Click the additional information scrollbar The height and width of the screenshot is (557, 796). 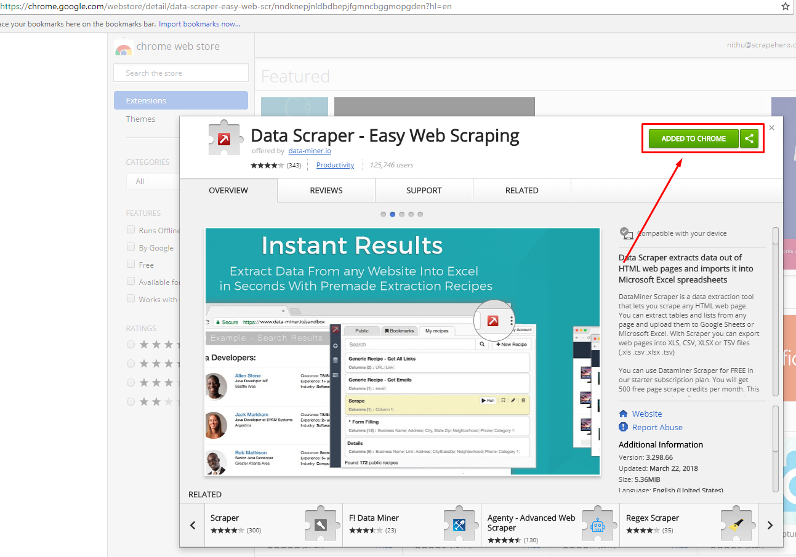tap(776, 447)
